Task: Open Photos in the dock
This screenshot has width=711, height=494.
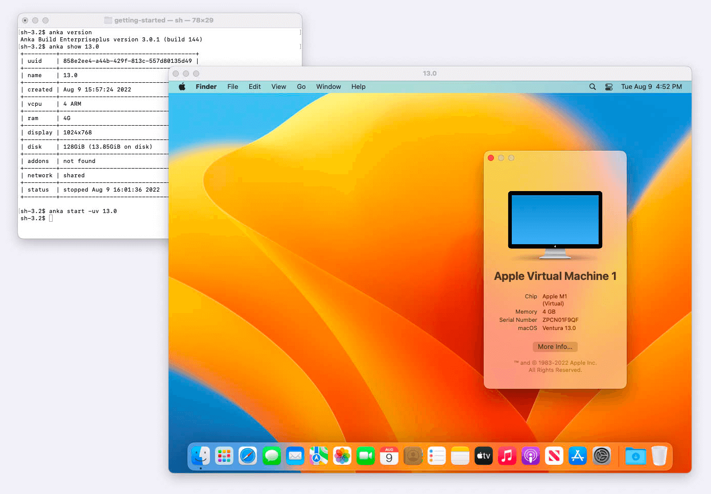Action: click(x=342, y=456)
